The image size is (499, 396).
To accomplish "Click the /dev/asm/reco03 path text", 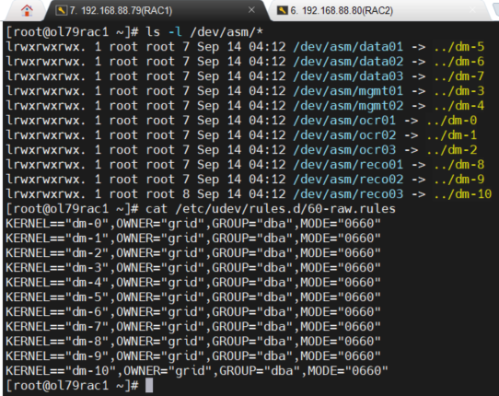I will coord(348,194).
